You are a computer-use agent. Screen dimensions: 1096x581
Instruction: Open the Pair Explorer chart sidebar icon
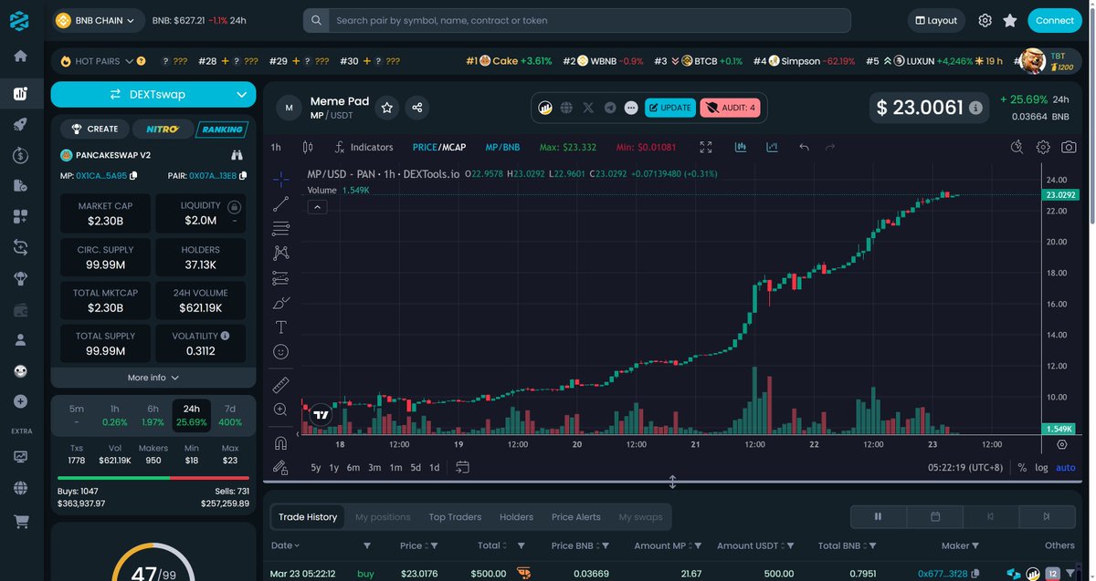(20, 93)
